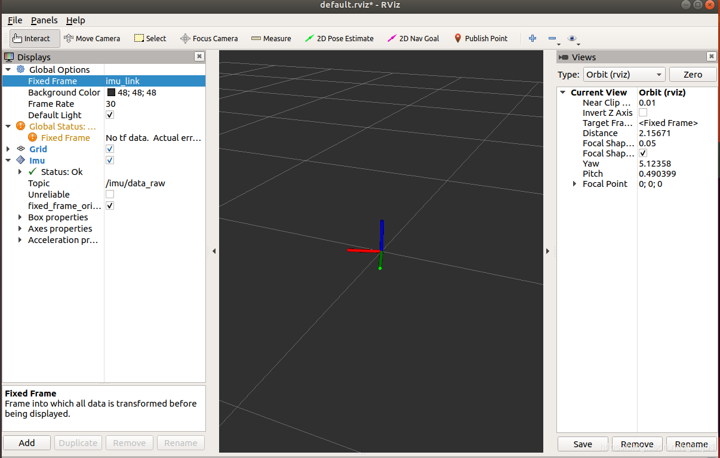Activate the Publish Point tool

coord(481,38)
